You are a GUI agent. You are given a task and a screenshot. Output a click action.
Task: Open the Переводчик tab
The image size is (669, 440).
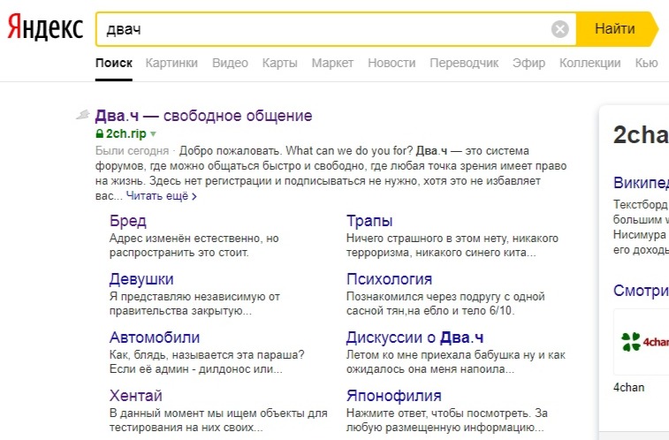tap(464, 63)
